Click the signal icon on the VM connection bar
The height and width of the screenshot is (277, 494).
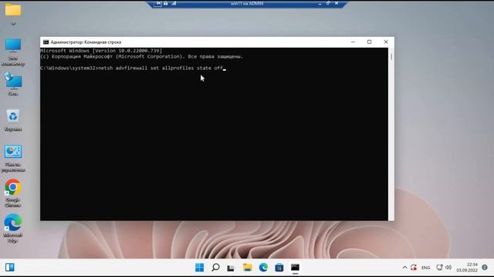click(x=174, y=3)
